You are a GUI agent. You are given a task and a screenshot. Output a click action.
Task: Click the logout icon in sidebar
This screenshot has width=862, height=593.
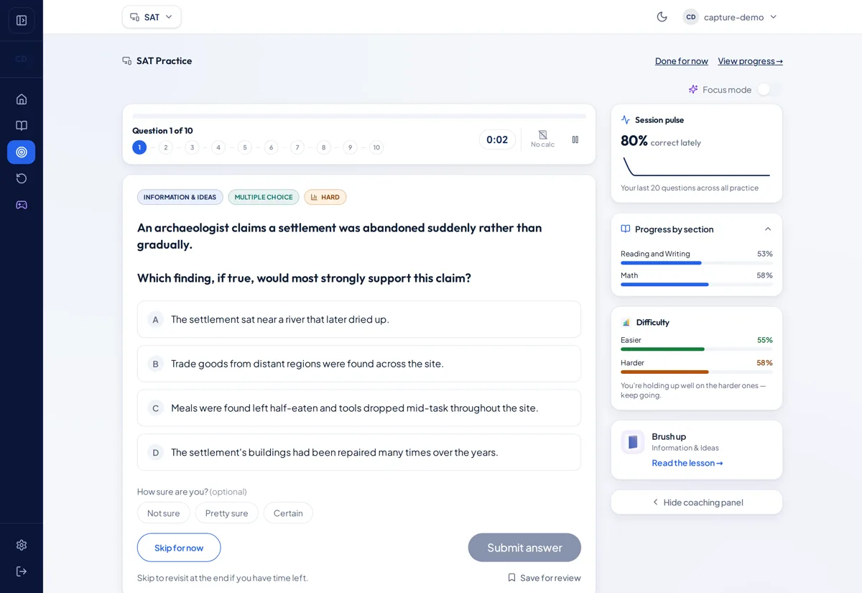point(22,571)
